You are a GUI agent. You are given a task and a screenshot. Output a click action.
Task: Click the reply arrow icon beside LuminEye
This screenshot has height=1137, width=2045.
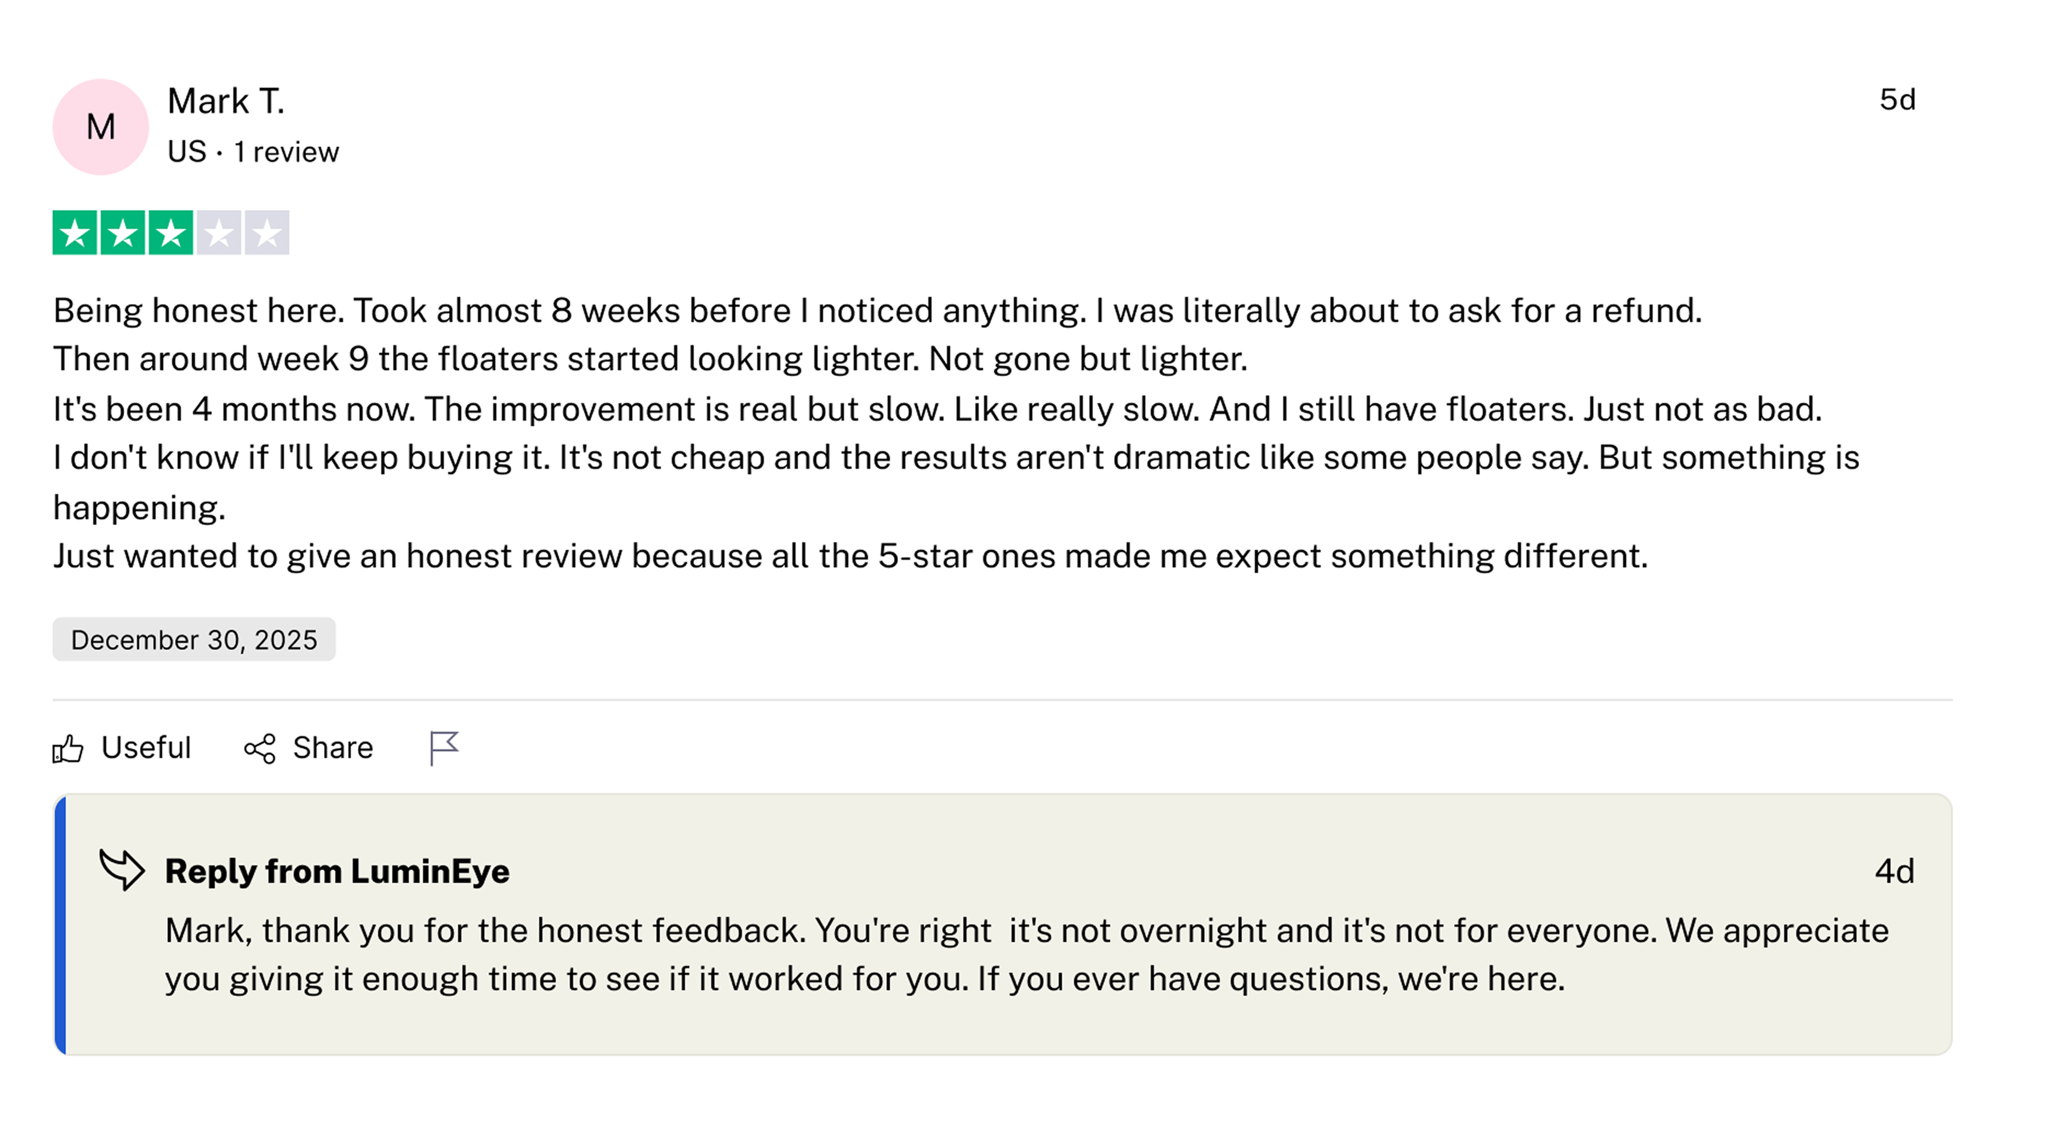122,870
